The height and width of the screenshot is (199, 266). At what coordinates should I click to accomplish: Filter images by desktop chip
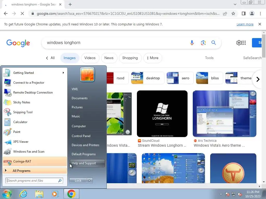click(148, 78)
